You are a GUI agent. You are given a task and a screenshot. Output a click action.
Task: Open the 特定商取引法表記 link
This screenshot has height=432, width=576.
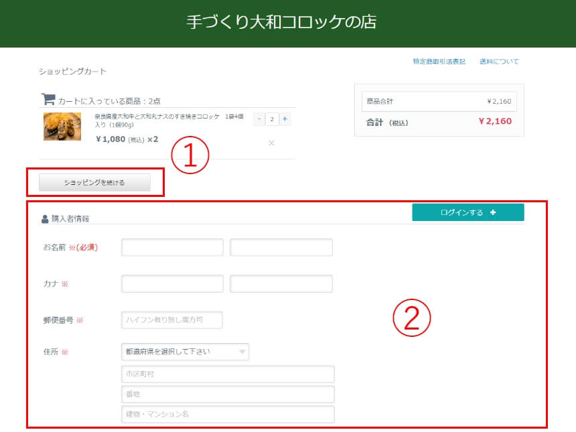pos(439,62)
